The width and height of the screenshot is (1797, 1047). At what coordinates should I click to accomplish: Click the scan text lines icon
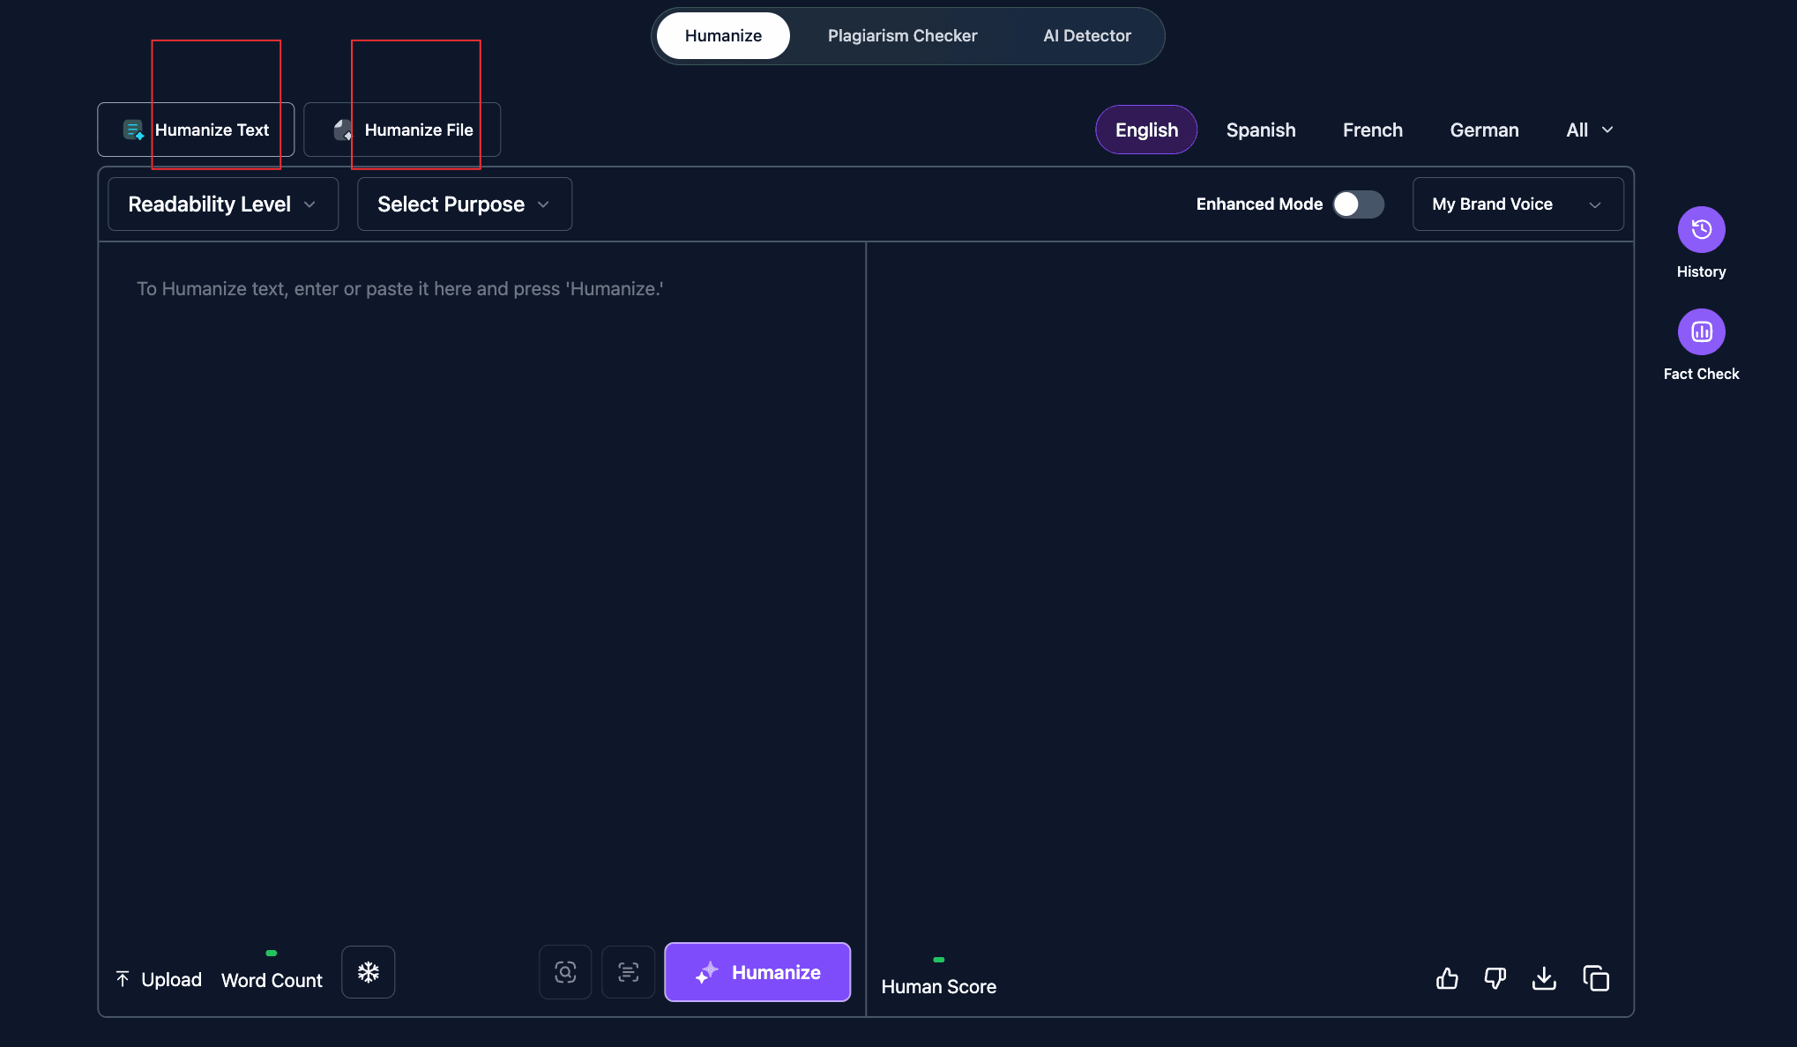pos(628,972)
